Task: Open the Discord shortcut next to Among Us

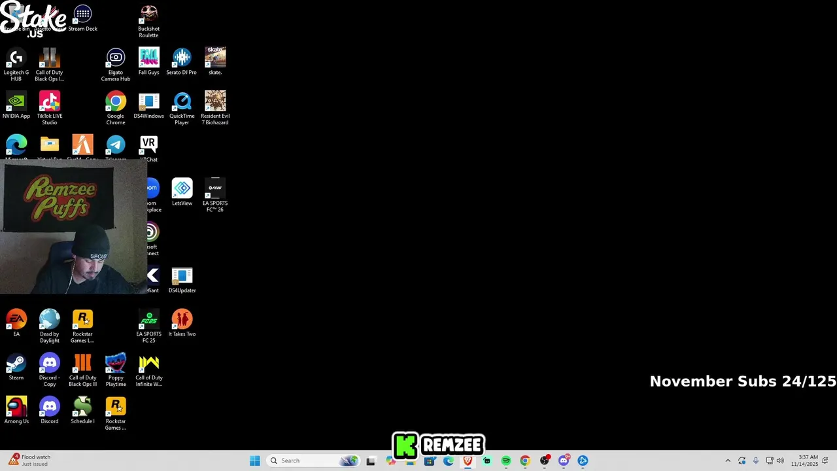Action: click(50, 410)
